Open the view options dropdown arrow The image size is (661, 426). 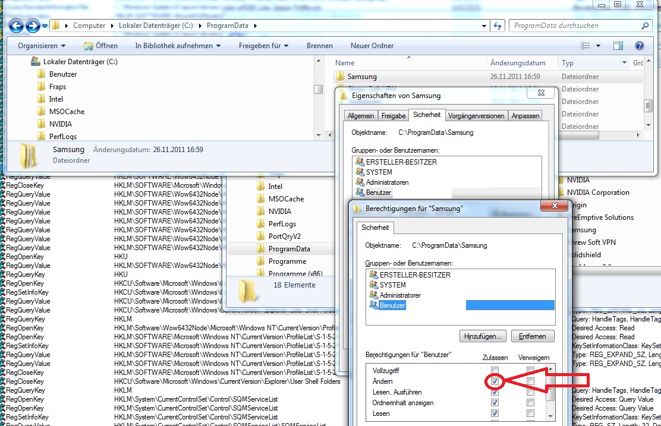598,46
